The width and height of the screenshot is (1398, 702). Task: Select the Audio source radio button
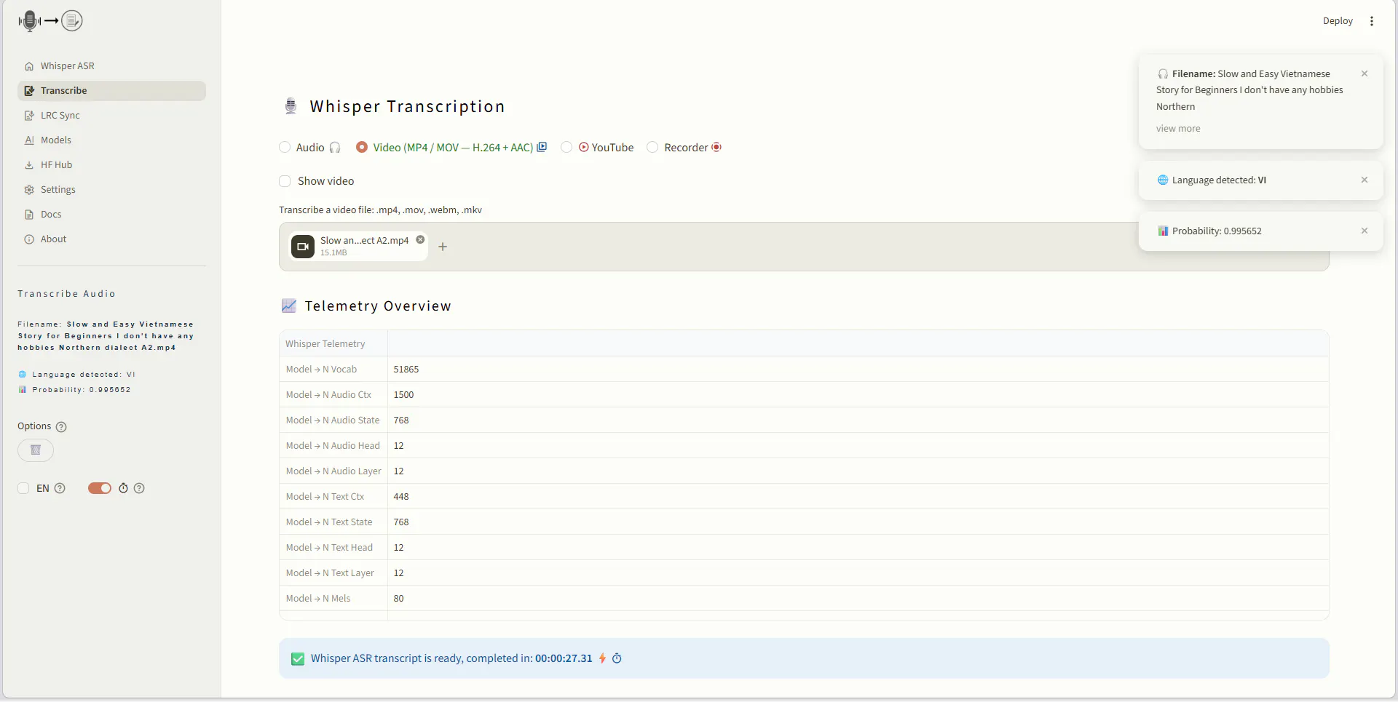[x=285, y=148]
